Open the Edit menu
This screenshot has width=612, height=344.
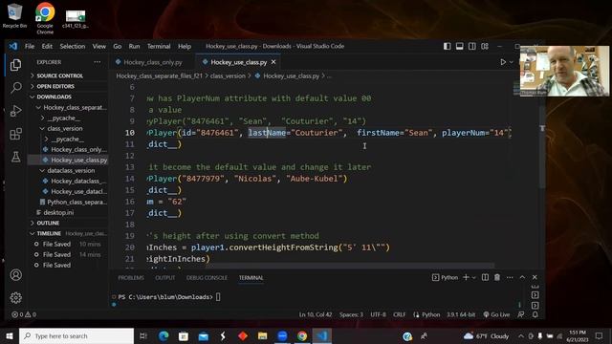click(x=47, y=46)
